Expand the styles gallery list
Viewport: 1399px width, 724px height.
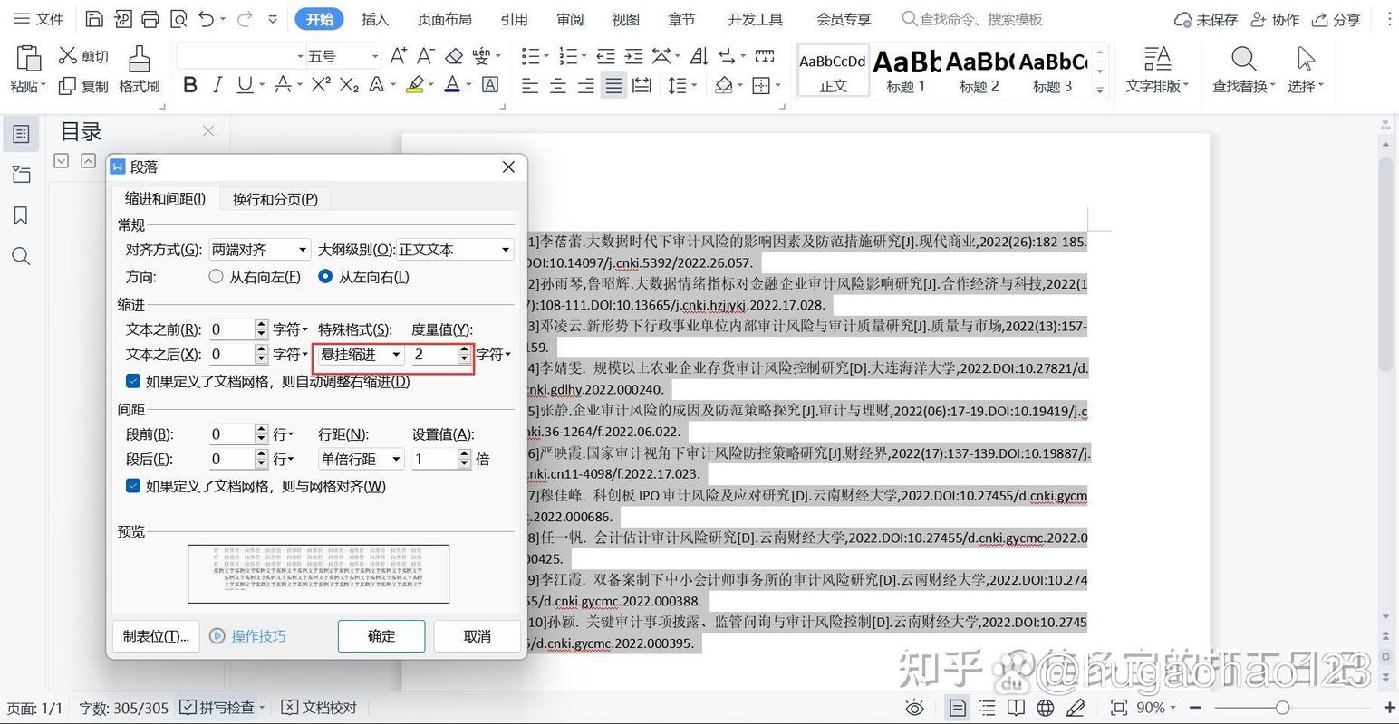1100,90
